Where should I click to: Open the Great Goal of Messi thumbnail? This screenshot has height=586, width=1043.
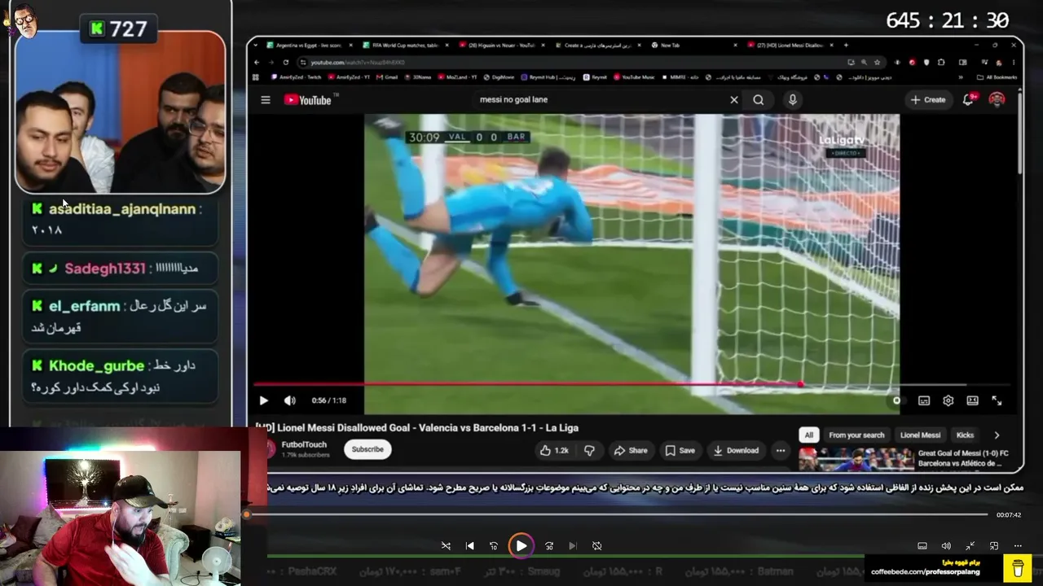[x=856, y=460]
